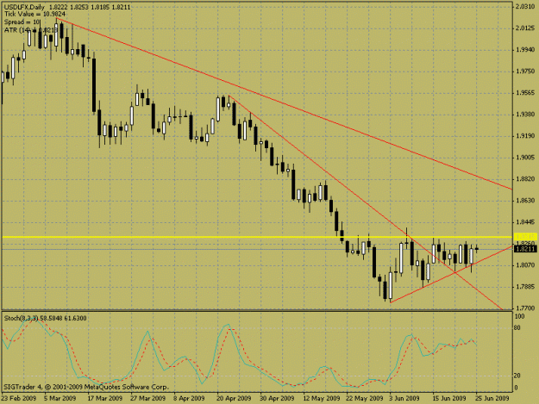Click the 1.8820 price axis label
Image resolution: width=539 pixels, height=404 pixels.
pos(525,179)
